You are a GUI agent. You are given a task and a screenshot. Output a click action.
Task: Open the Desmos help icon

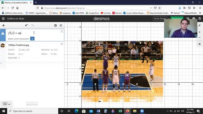pos(194,19)
